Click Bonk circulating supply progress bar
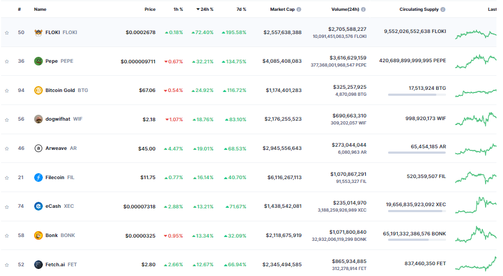This screenshot has width=503, height=276. [x=417, y=240]
